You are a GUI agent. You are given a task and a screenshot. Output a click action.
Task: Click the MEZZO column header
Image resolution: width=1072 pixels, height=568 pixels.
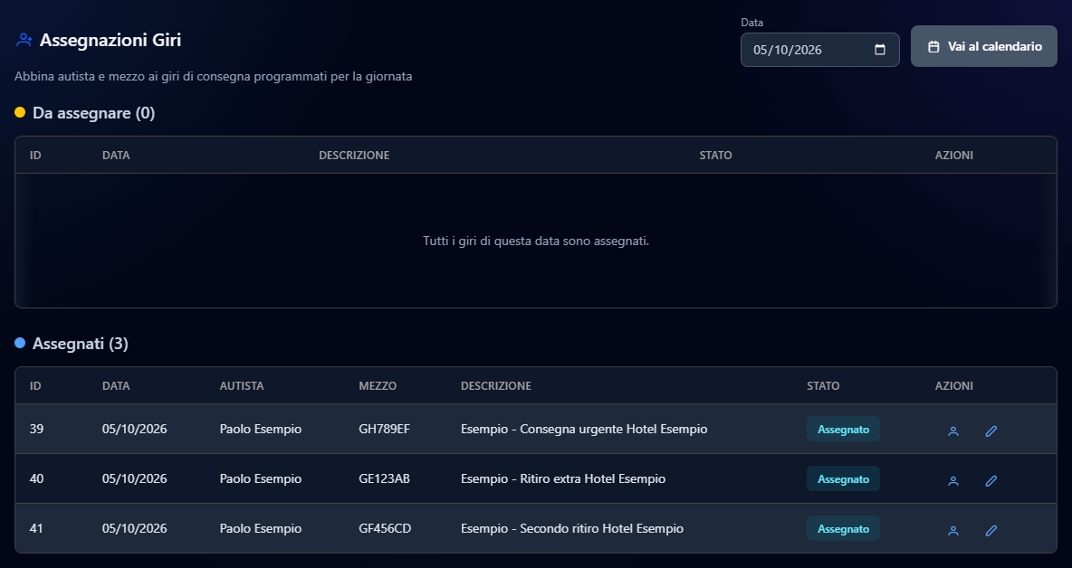378,385
